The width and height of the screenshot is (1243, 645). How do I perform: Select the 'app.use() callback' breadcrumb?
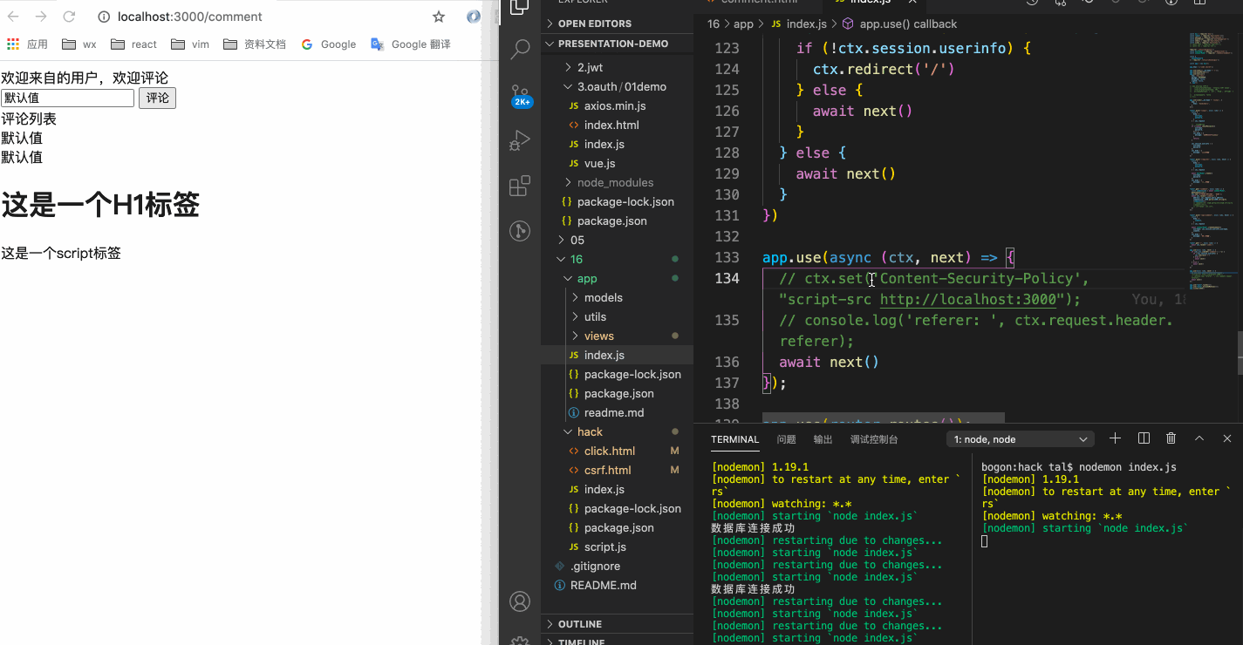(x=900, y=24)
